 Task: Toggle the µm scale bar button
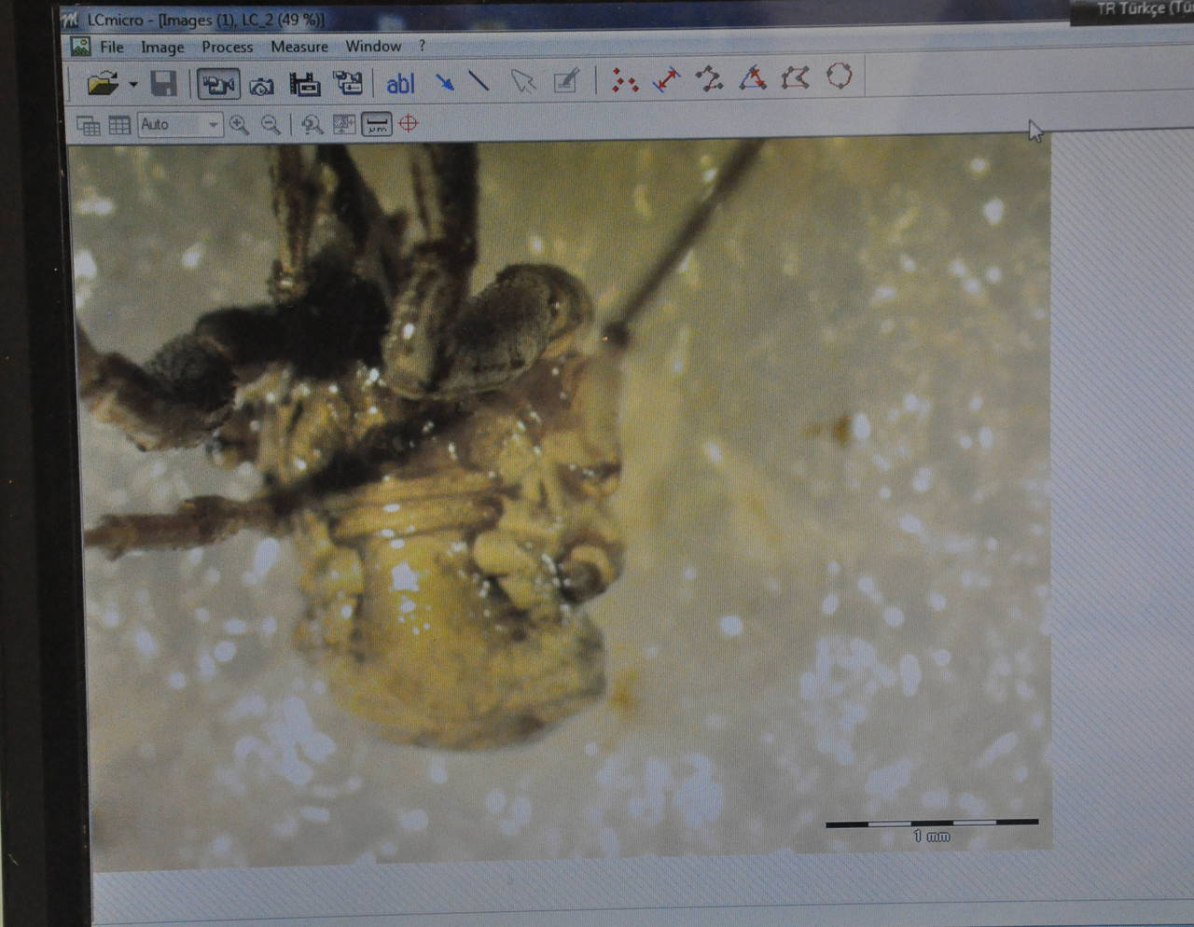click(x=377, y=124)
